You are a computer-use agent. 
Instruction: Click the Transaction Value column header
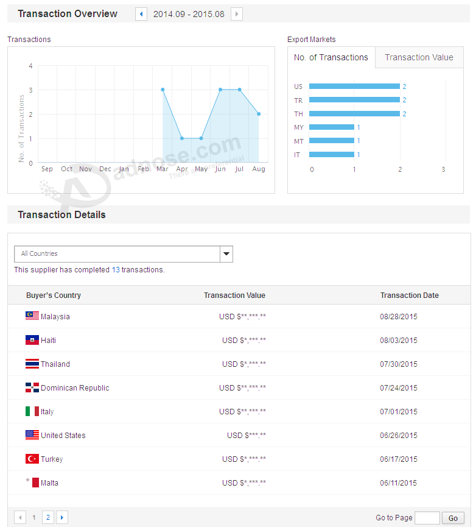(234, 295)
